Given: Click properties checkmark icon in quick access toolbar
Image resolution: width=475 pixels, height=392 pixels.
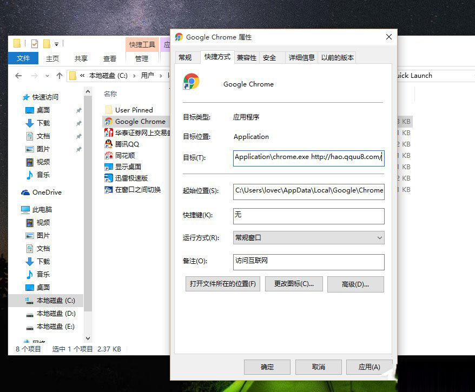Looking at the screenshot, I should coord(35,44).
